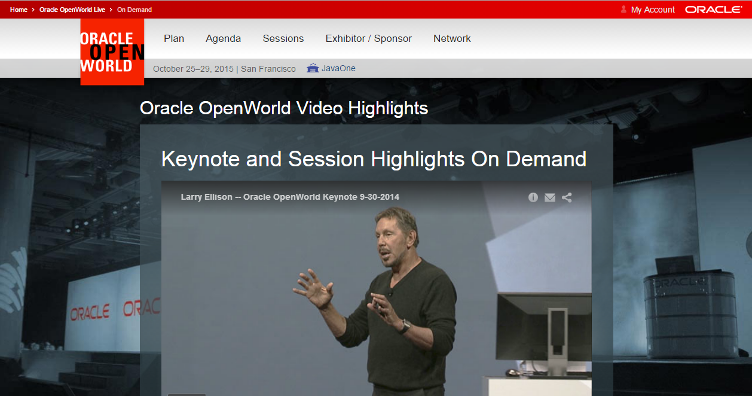This screenshot has width=752, height=396.
Task: Open the Network menu
Action: pos(452,38)
